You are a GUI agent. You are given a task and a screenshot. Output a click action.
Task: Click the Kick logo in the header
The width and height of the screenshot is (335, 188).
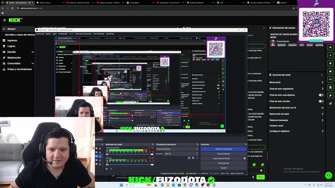click(16, 20)
